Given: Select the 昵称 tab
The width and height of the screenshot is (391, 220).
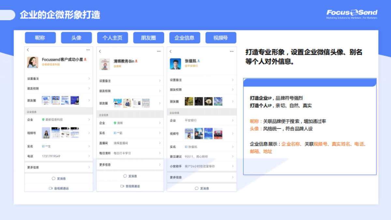Looking at the screenshot, I should (40, 37).
